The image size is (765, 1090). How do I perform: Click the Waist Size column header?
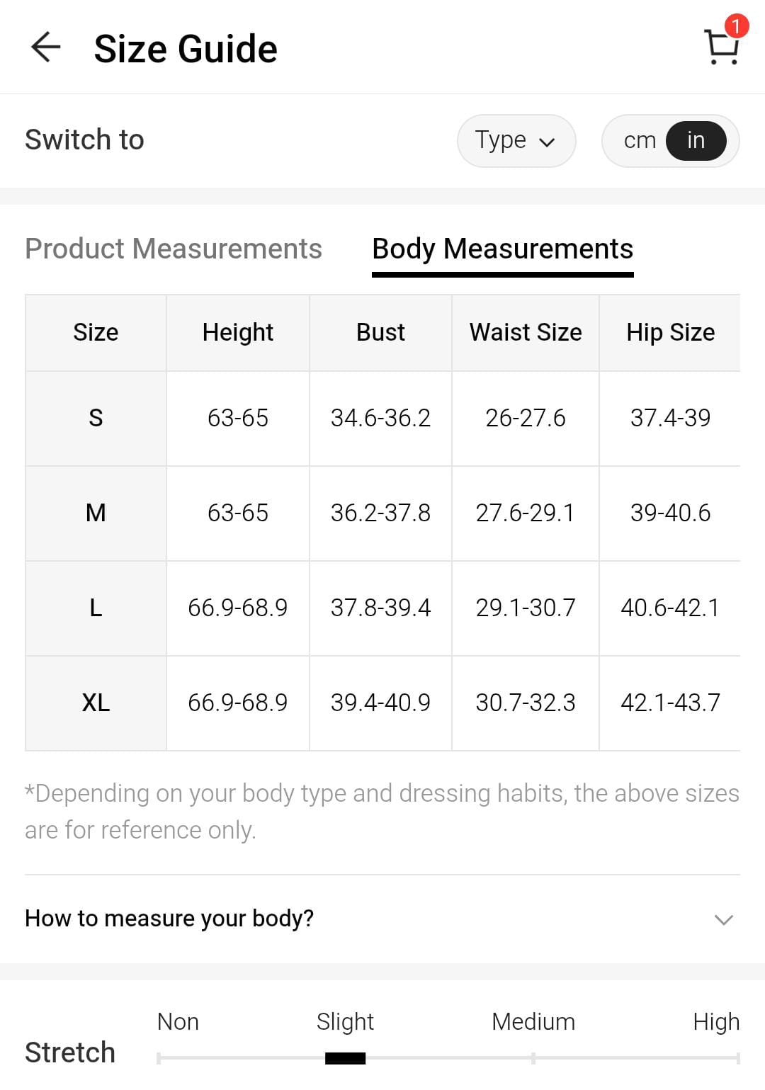(x=526, y=332)
